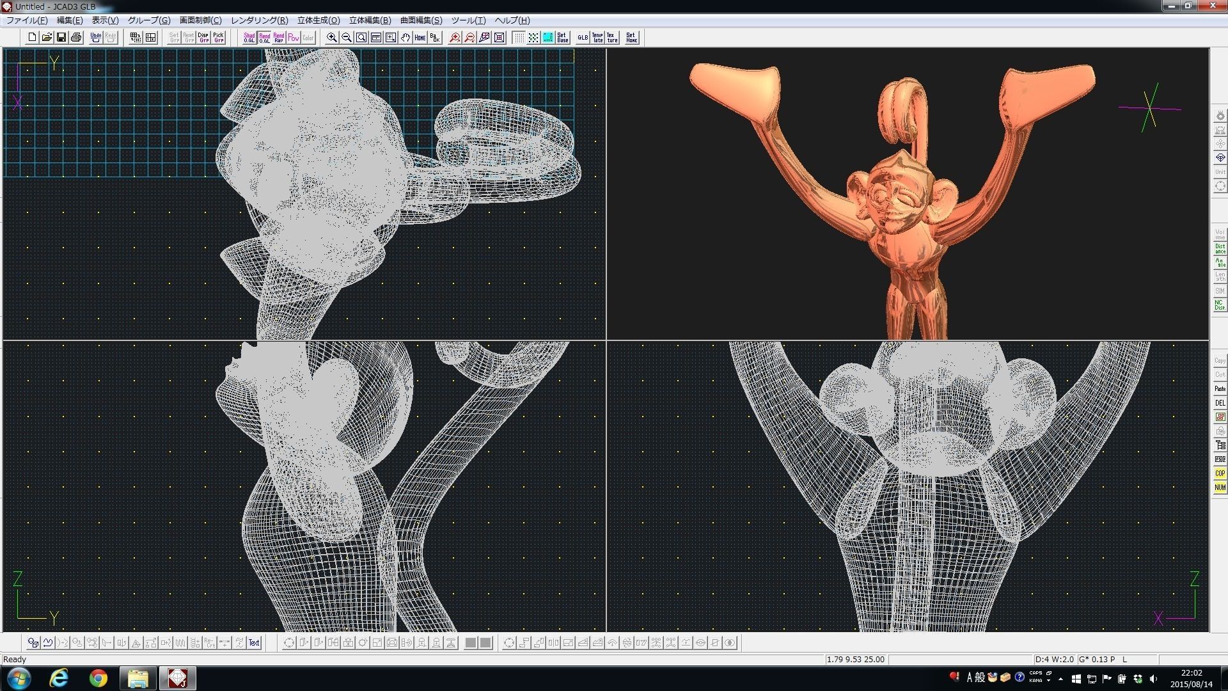Image resolution: width=1228 pixels, height=691 pixels.
Task: Click the Windows Start button
Action: point(18,678)
